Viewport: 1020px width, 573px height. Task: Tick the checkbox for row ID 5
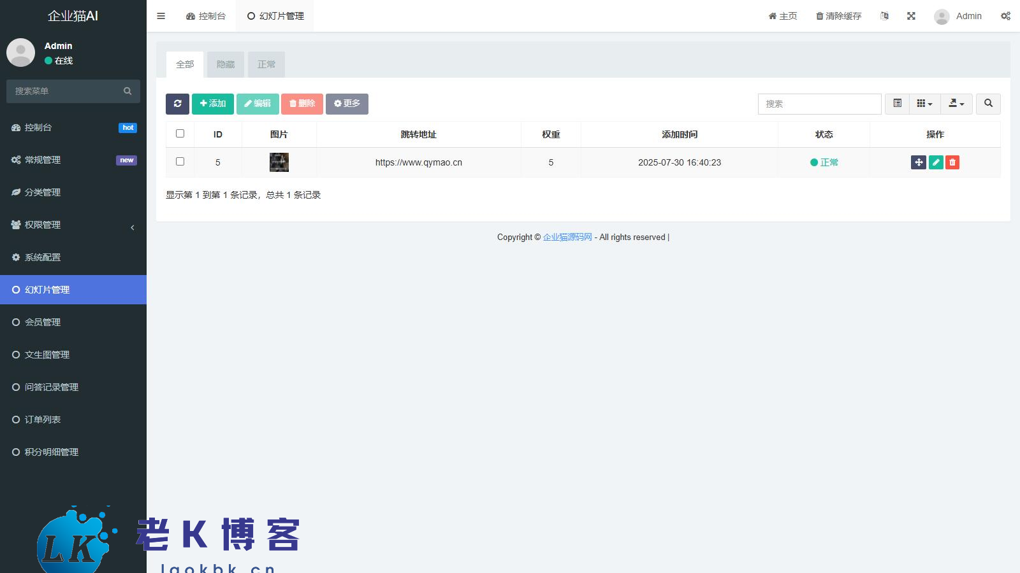pyautogui.click(x=180, y=162)
